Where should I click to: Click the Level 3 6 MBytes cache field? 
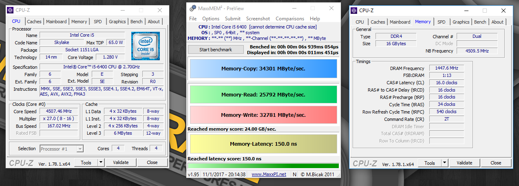(x=123, y=133)
